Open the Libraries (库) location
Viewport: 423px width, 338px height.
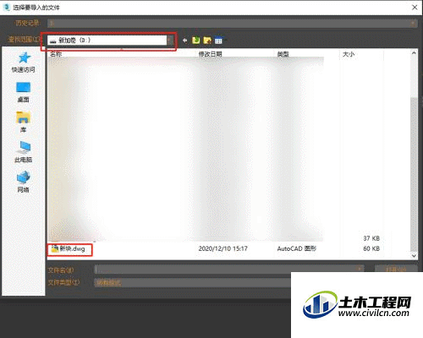pos(24,122)
